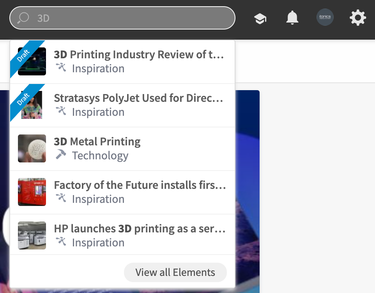The width and height of the screenshot is (375, 293).
Task: Open "3D Printing Industry Review" result title
Action: pyautogui.click(x=139, y=54)
